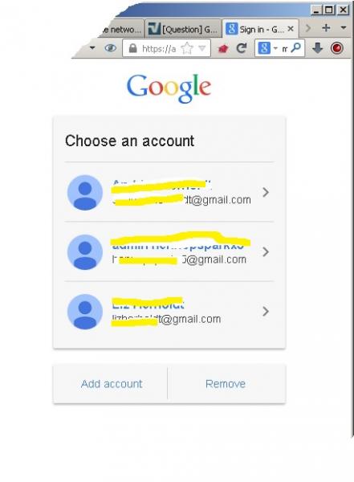Open the downloads arrow icon

pyautogui.click(x=317, y=48)
